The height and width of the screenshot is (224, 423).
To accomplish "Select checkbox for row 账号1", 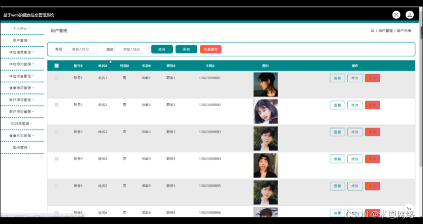I will [56, 78].
